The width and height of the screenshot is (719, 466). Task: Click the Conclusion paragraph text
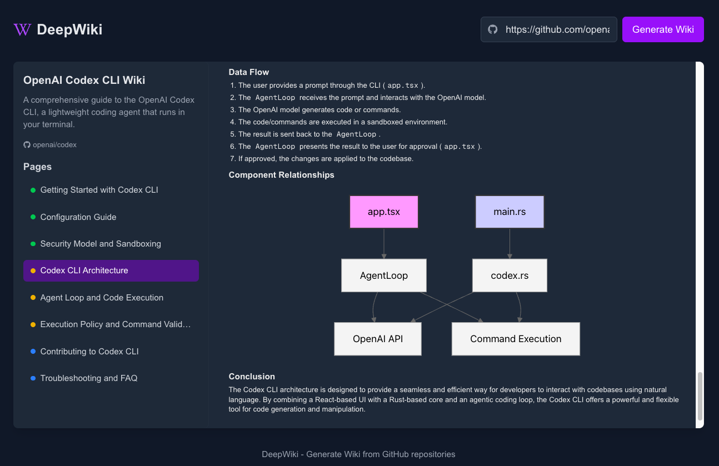pos(454,399)
